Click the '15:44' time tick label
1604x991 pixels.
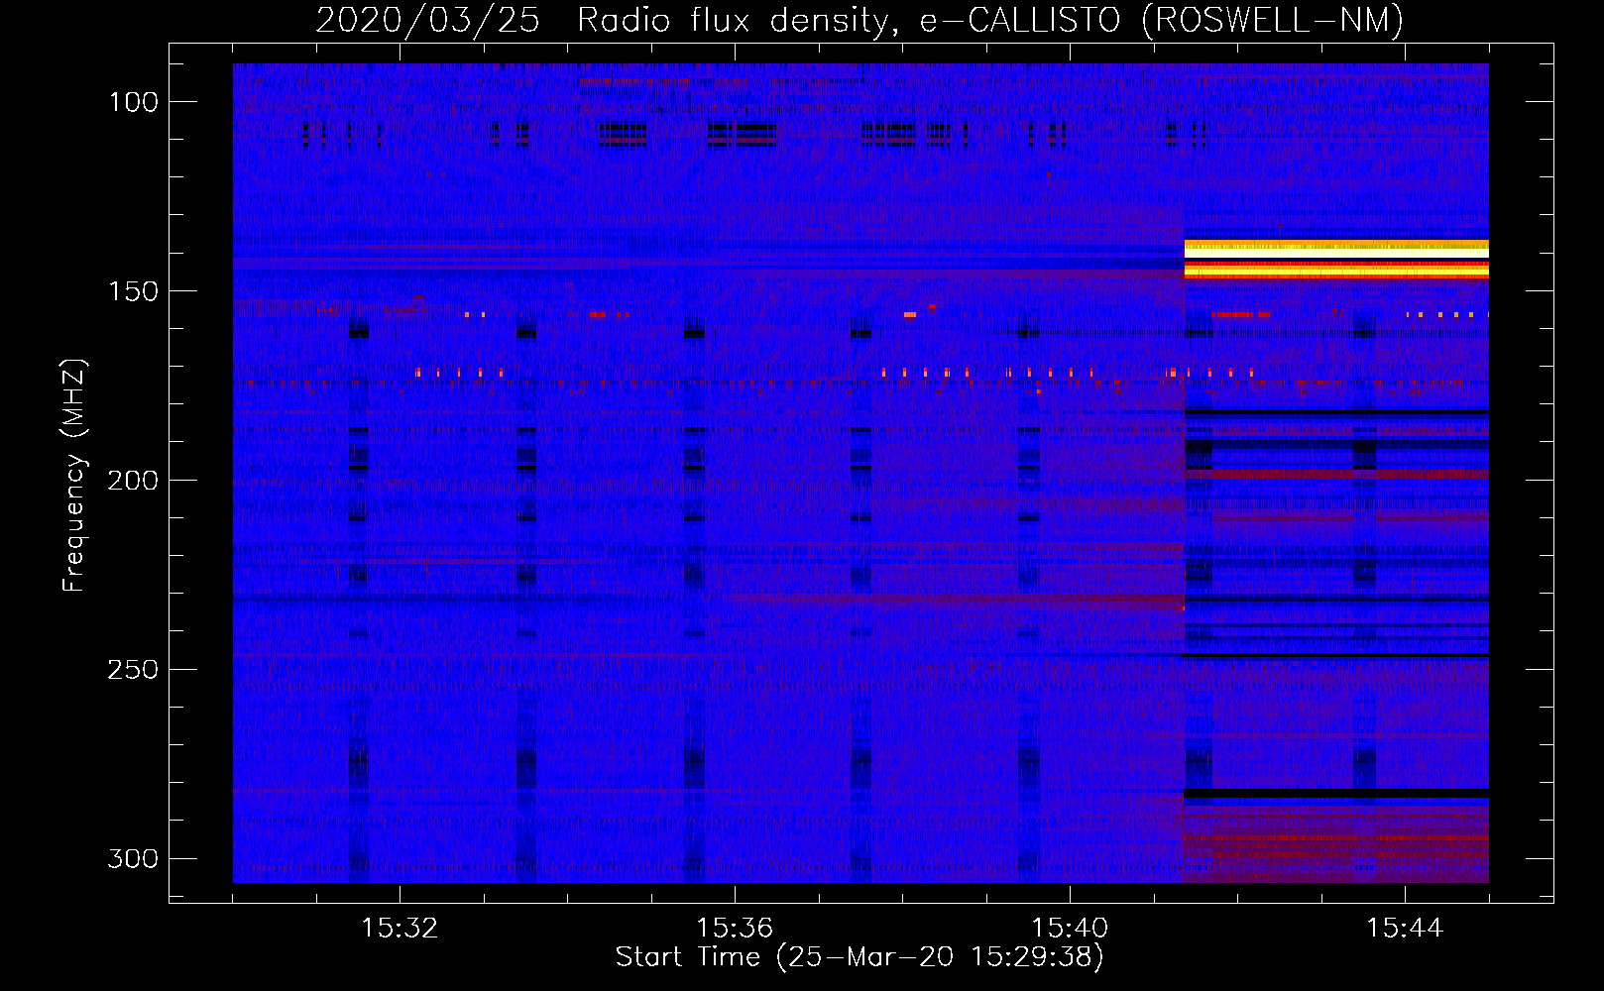pyautogui.click(x=1405, y=929)
